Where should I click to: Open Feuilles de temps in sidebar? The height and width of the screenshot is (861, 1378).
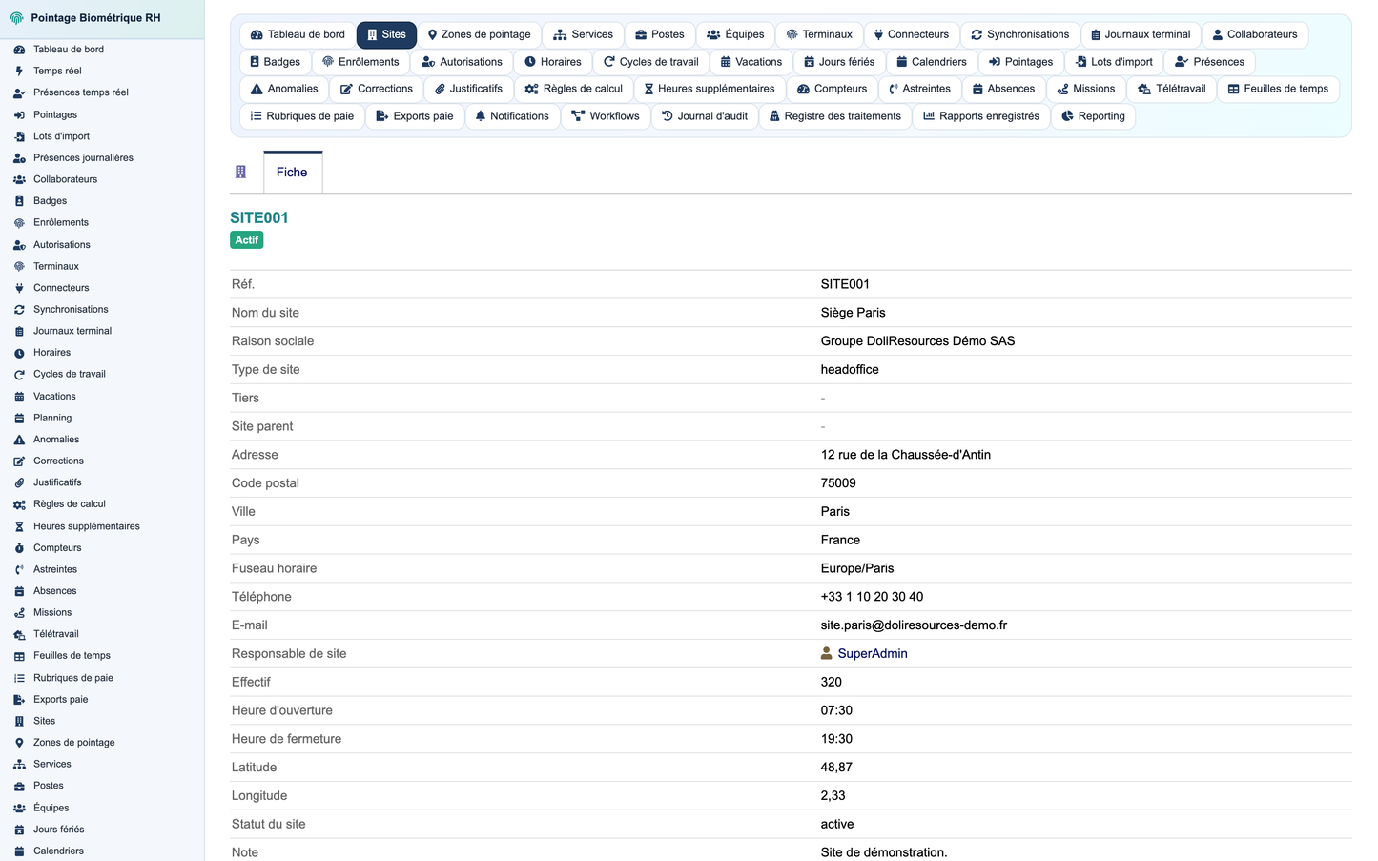[72, 656]
